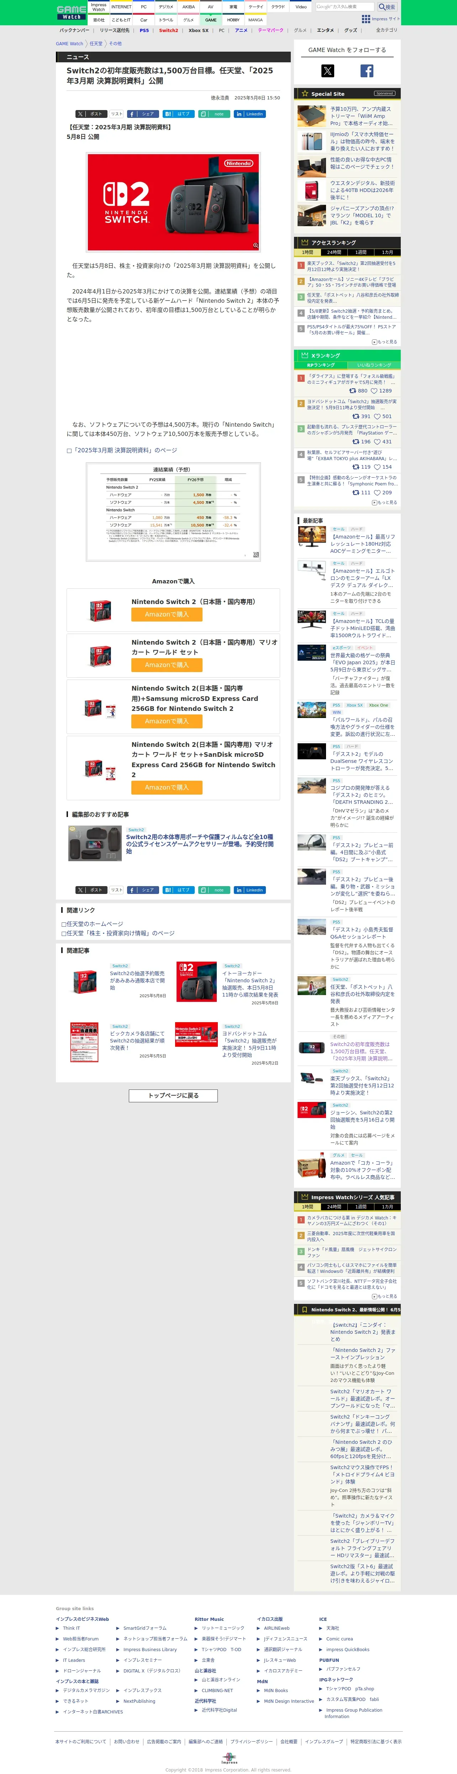Open the Think IT link in the footer

pyautogui.click(x=72, y=1628)
